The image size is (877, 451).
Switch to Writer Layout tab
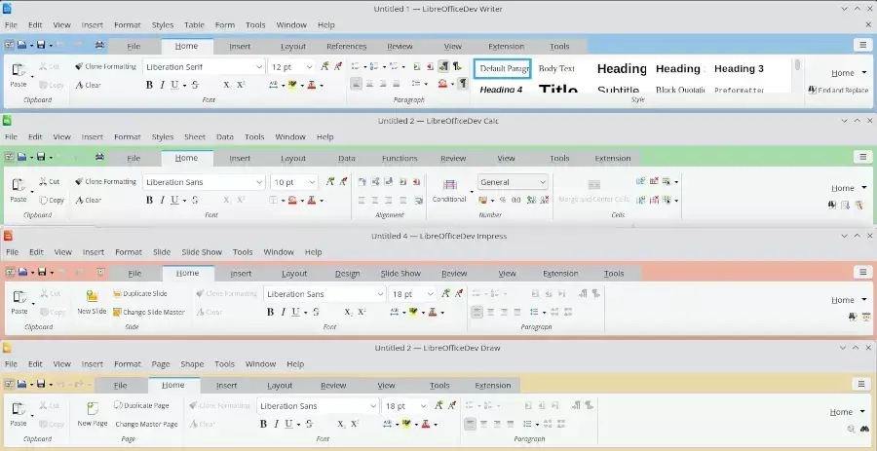pyautogui.click(x=293, y=47)
